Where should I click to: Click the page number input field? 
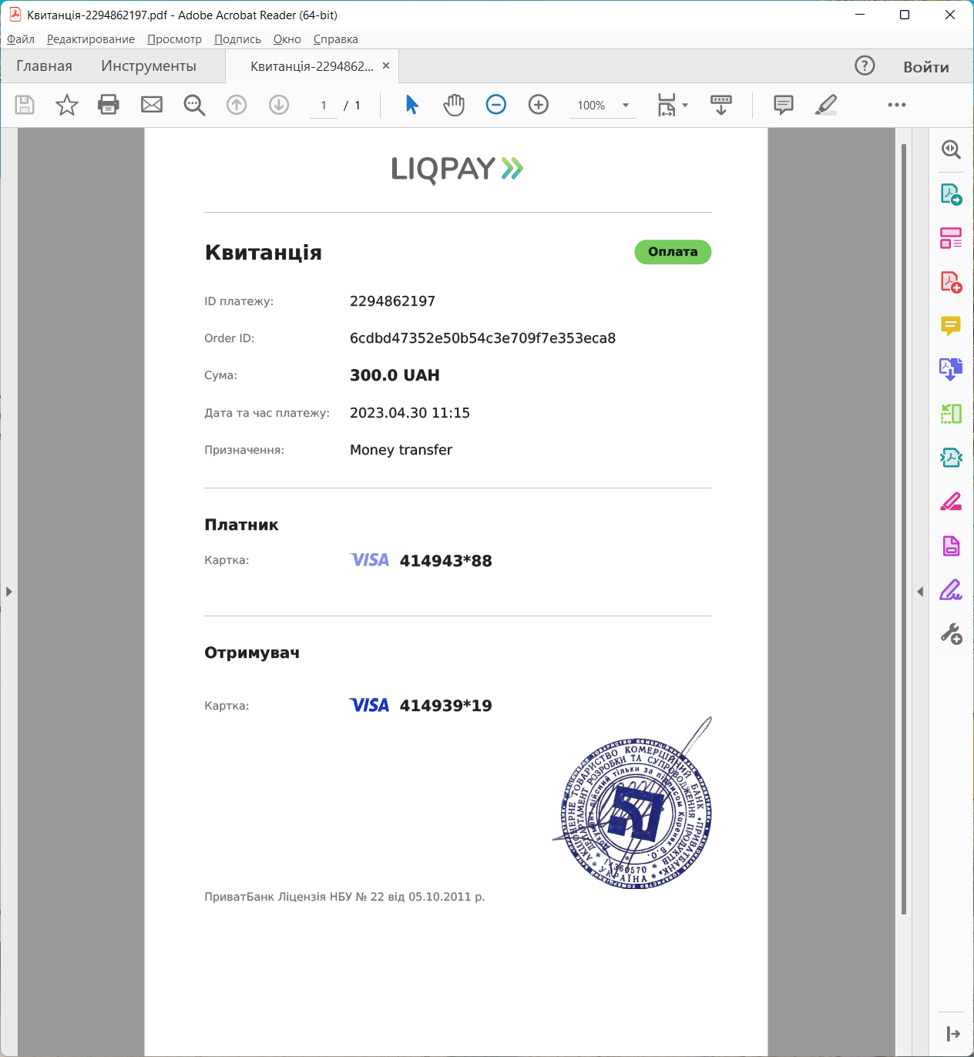point(324,106)
